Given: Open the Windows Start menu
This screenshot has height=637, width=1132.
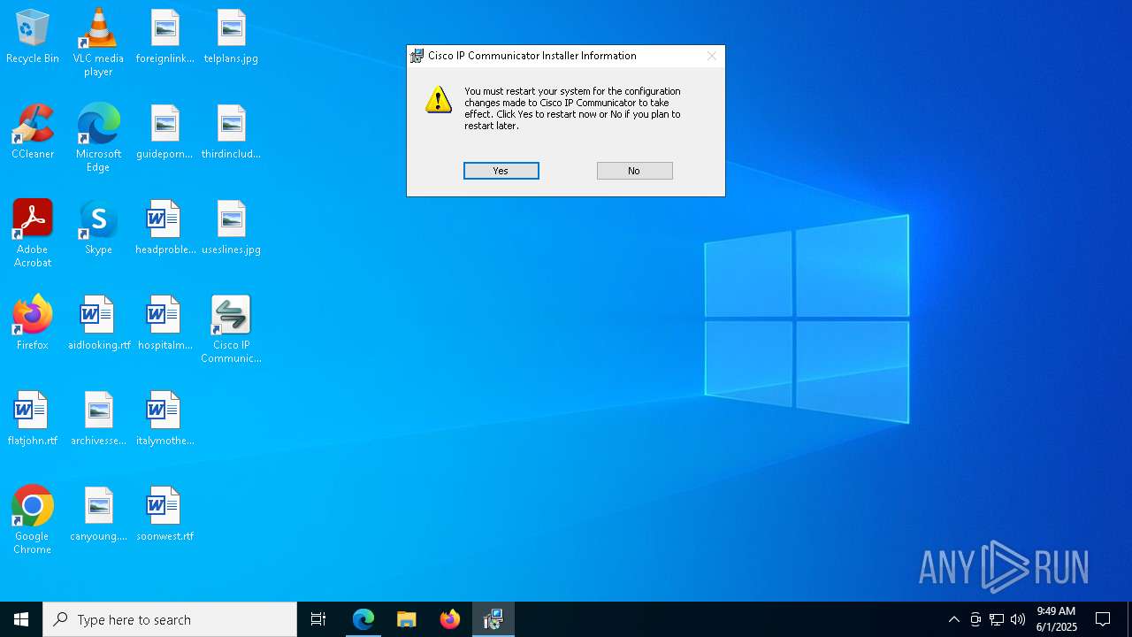Looking at the screenshot, I should tap(21, 619).
